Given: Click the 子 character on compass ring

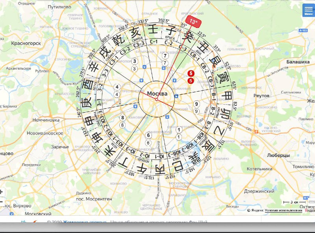Looking at the screenshot, I should 171,30.
